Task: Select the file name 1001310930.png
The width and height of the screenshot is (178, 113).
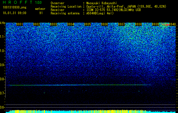Action: pyautogui.click(x=15, y=8)
